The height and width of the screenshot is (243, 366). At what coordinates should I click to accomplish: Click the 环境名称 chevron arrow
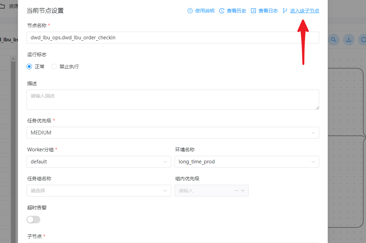tap(313, 162)
